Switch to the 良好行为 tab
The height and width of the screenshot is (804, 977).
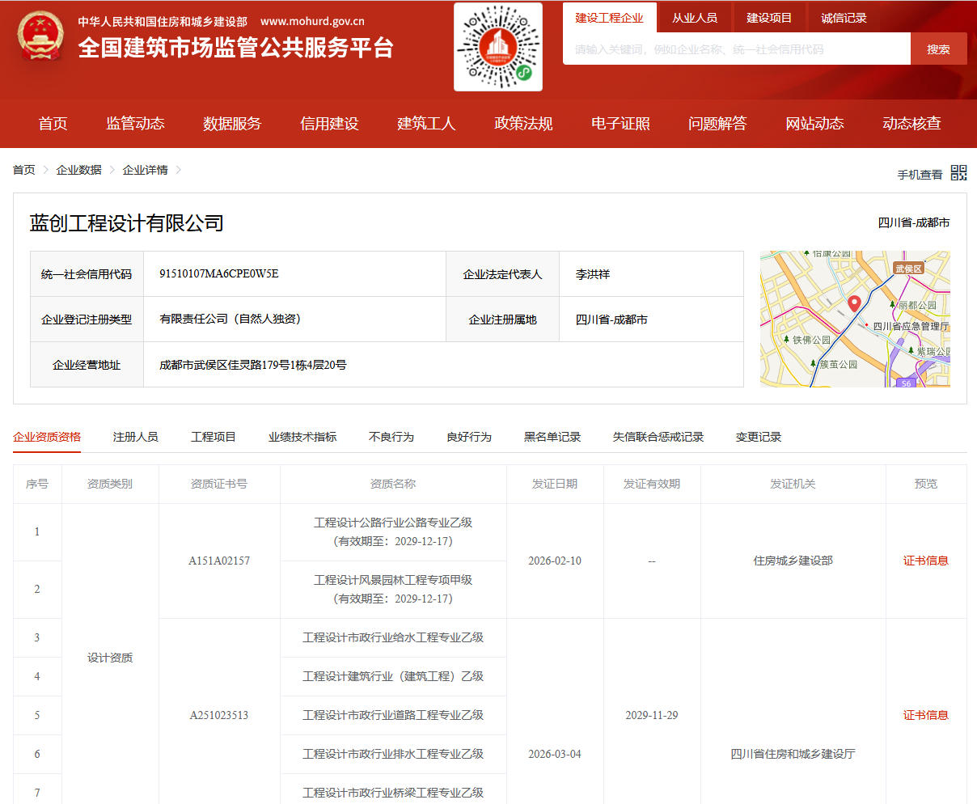(x=469, y=437)
